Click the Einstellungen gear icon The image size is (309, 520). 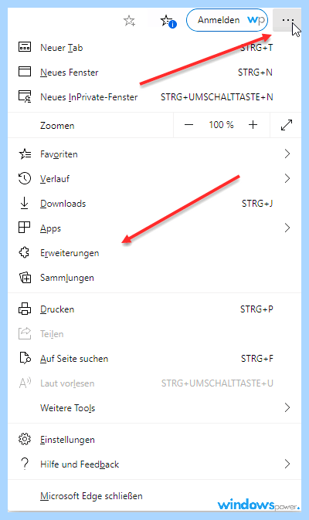(25, 439)
